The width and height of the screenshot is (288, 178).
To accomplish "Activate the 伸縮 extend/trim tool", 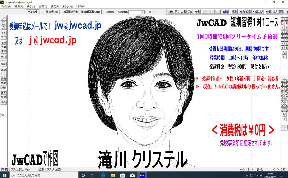I will click(x=4, y=79).
